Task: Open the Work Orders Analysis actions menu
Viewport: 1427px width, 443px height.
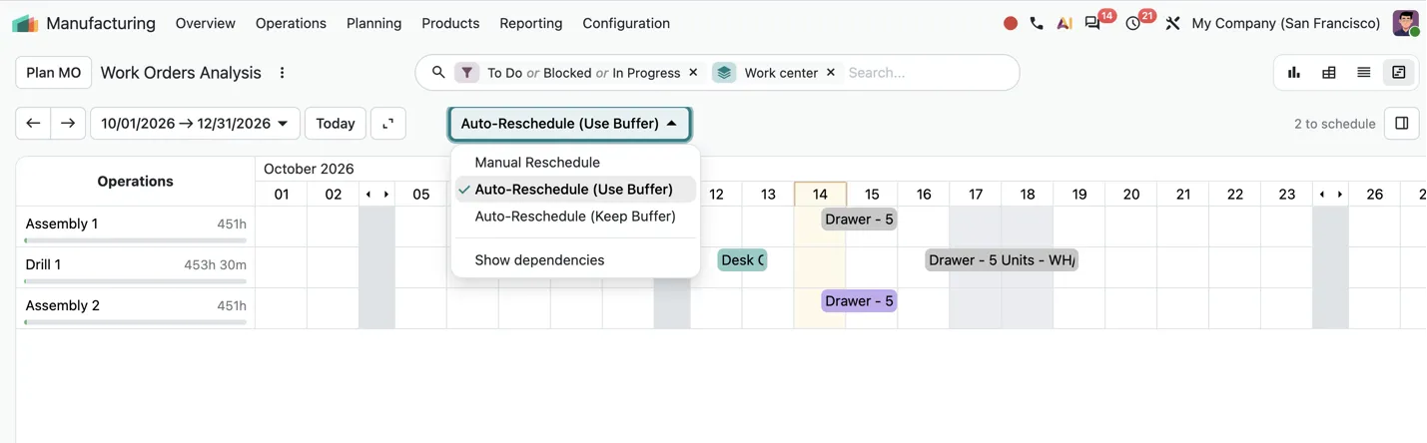Action: pos(283,73)
